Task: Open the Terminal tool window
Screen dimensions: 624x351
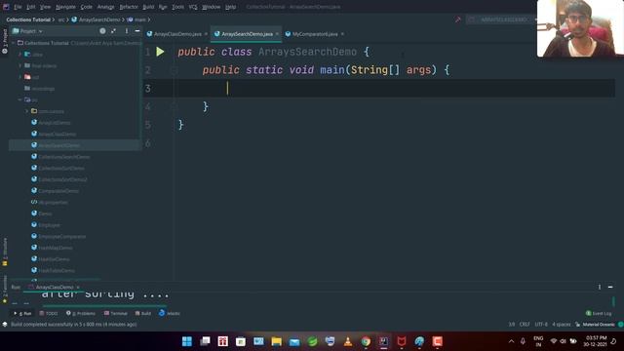Action: point(115,314)
